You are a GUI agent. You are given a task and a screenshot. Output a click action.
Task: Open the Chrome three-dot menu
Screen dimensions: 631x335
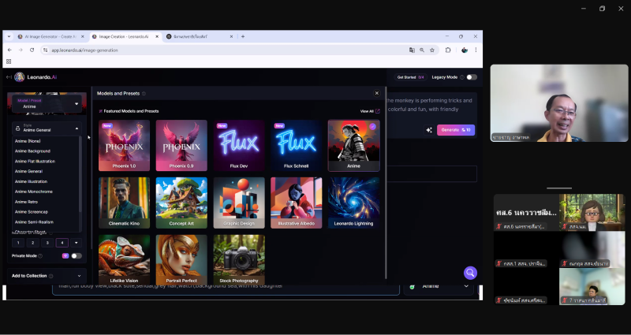point(476,50)
